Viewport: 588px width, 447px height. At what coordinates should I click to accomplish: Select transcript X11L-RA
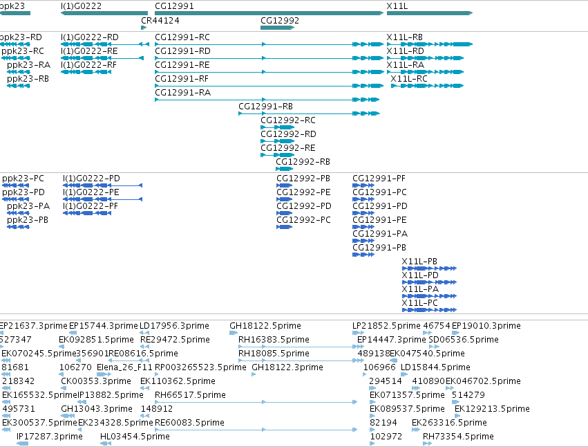pyautogui.click(x=425, y=72)
